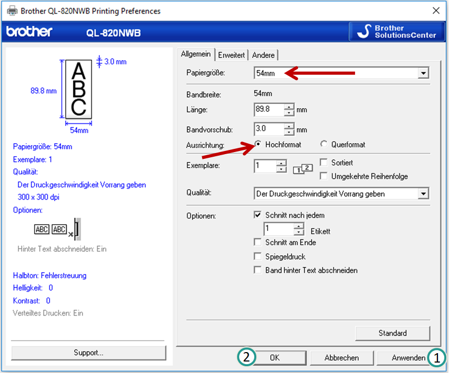Increase Bandvorschub with up arrow
The image size is (450, 373).
(289, 126)
